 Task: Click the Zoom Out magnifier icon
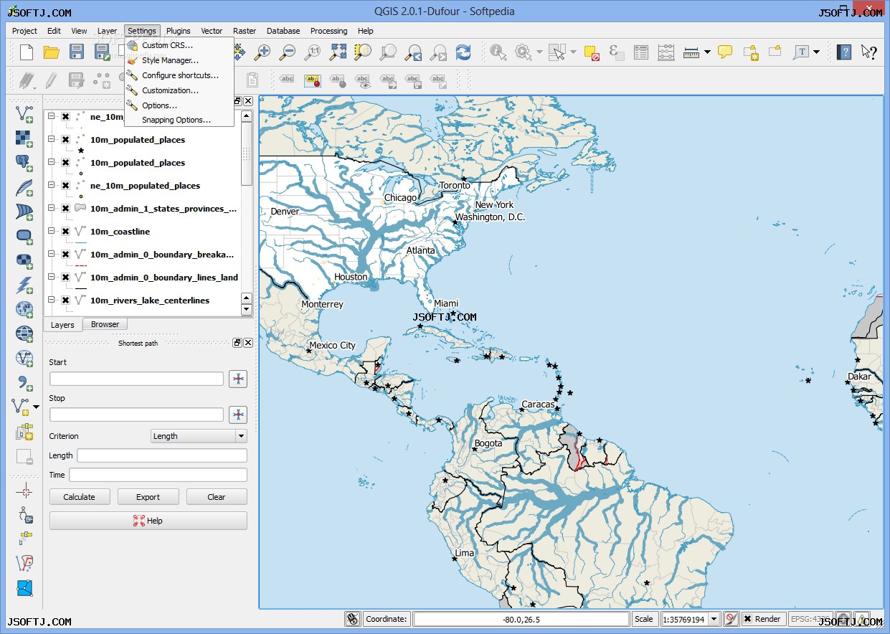coord(288,52)
